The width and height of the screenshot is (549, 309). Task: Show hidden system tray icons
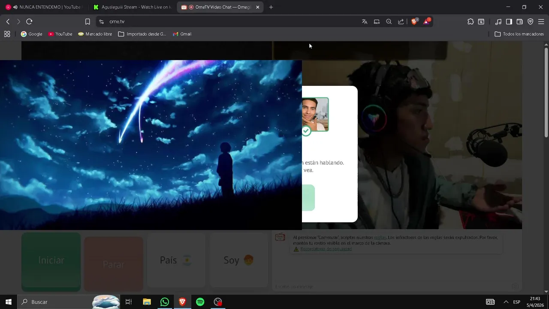coord(506,302)
